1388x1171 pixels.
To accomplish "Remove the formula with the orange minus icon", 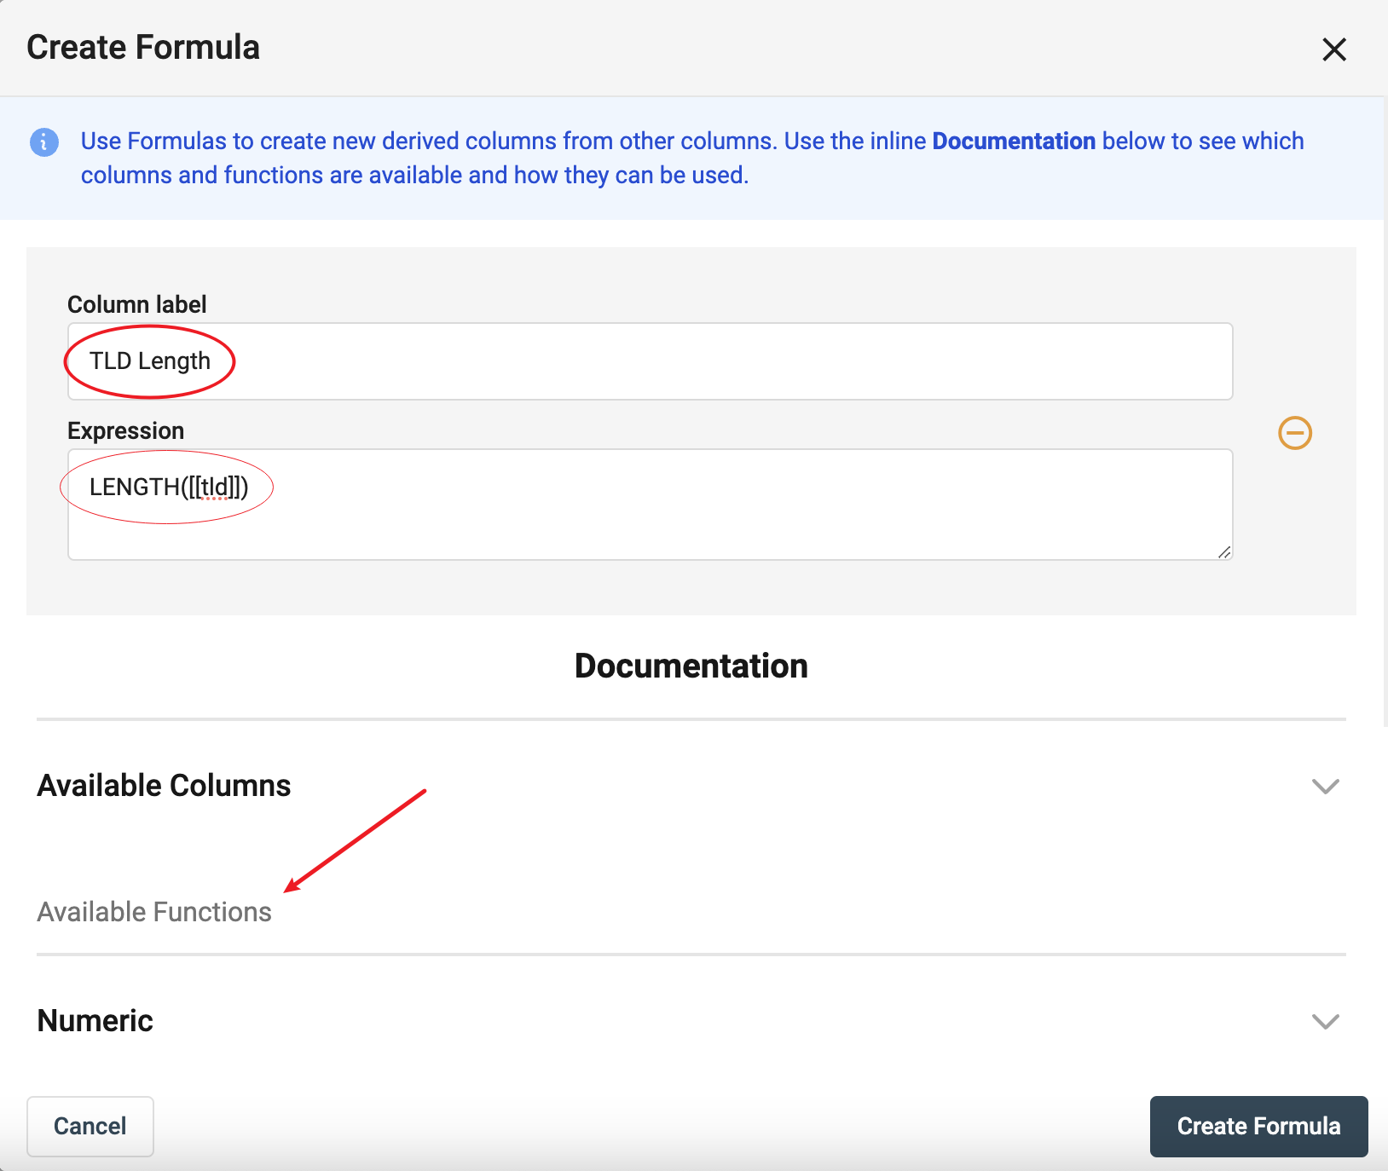I will [1294, 433].
